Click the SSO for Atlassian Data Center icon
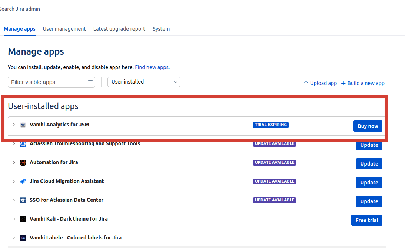Screen dimensions: 405x248 (23, 200)
